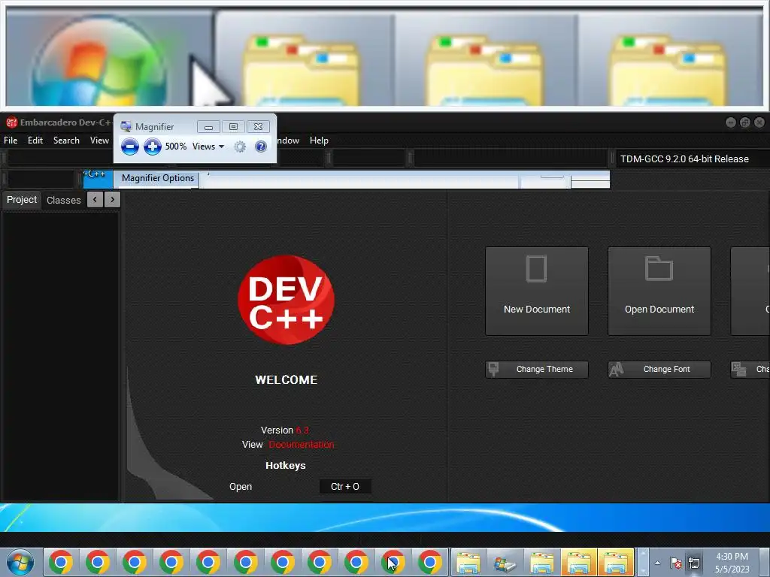
Task: Zoom out with Magnifier minus button
Action: 129,147
